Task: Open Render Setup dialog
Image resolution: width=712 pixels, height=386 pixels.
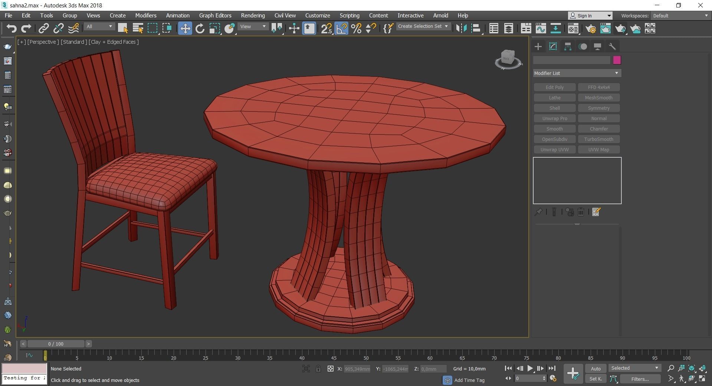Action: click(x=591, y=29)
